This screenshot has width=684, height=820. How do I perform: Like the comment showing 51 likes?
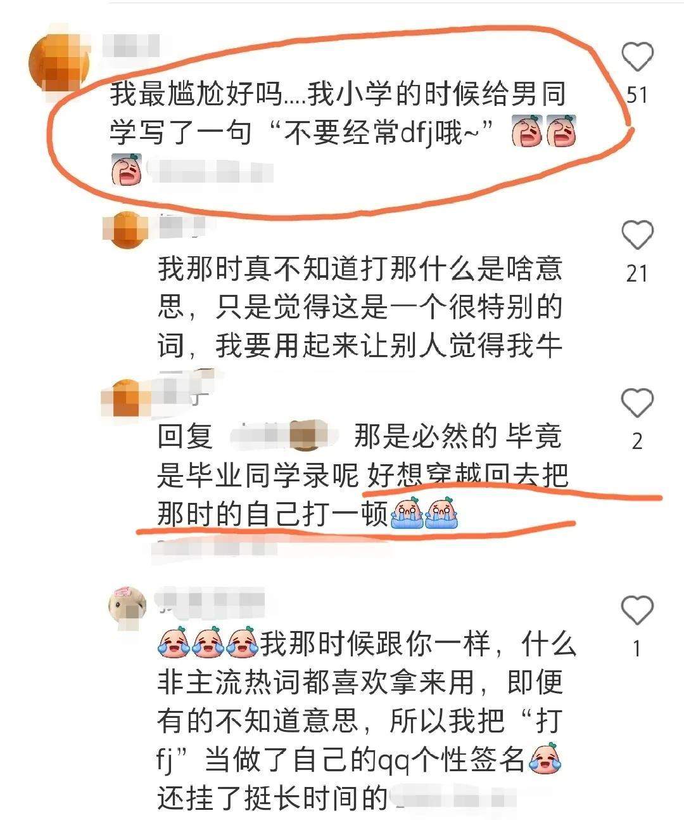637,56
